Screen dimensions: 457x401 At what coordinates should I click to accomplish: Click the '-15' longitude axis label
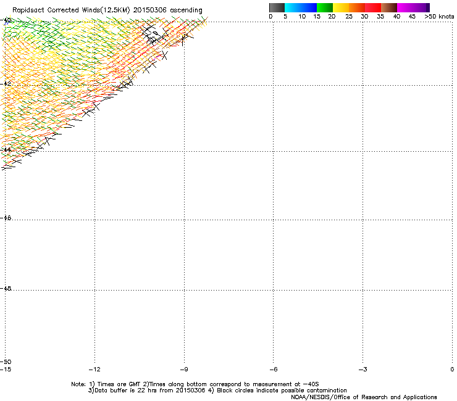pos(6,370)
